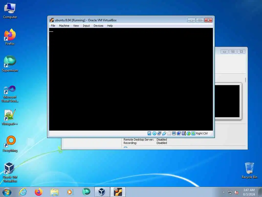Close the background VirtualBox Manager window
Viewport: 262px width, 197px height.
[241, 51]
